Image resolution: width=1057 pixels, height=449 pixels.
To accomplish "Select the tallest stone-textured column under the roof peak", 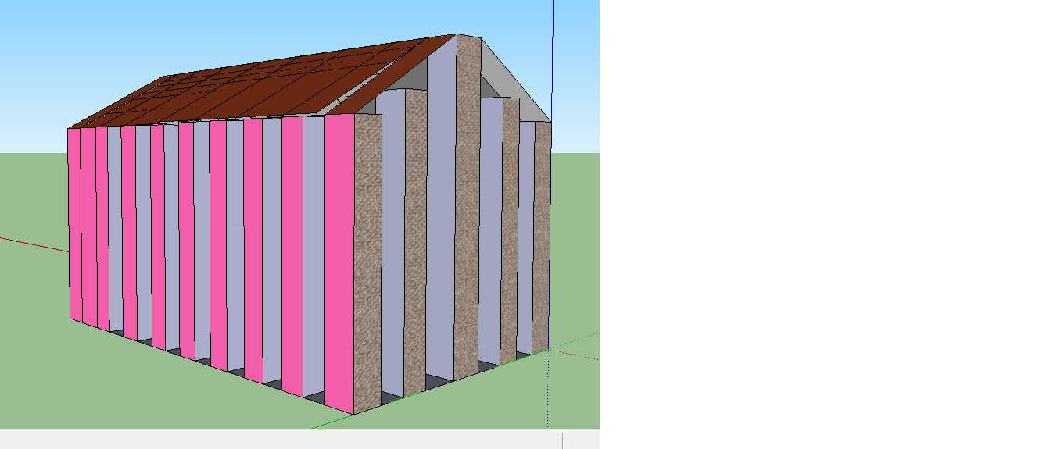I will [467, 207].
